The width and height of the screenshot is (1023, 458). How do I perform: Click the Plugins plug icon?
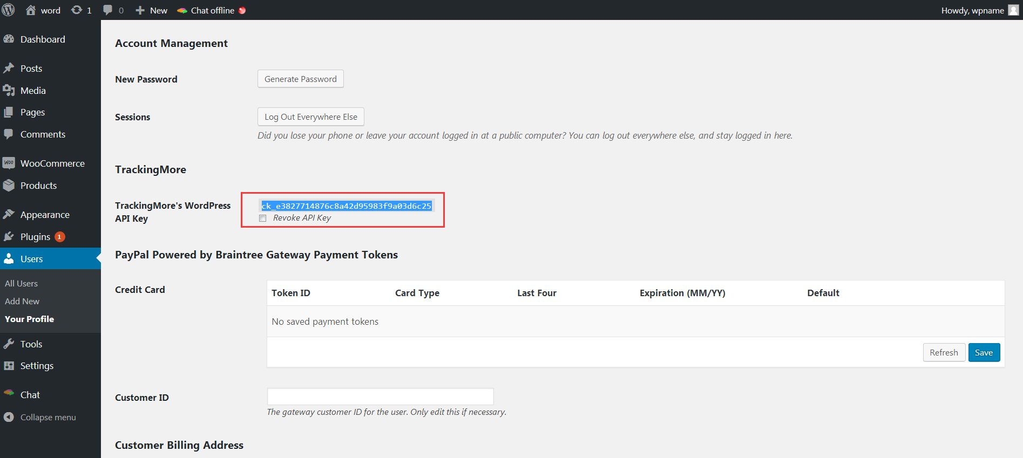click(9, 237)
